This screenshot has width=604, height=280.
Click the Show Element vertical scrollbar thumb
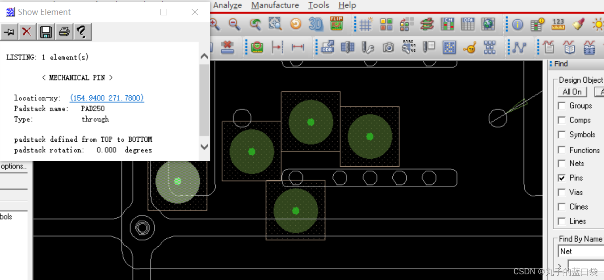coord(204,100)
